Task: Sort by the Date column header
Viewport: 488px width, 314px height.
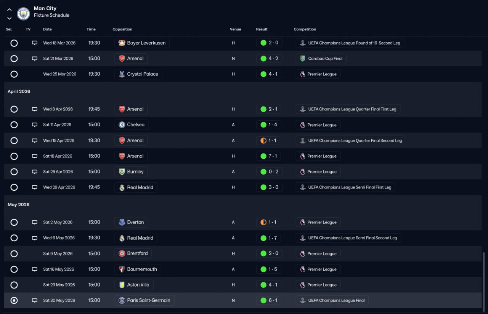Action: click(47, 29)
